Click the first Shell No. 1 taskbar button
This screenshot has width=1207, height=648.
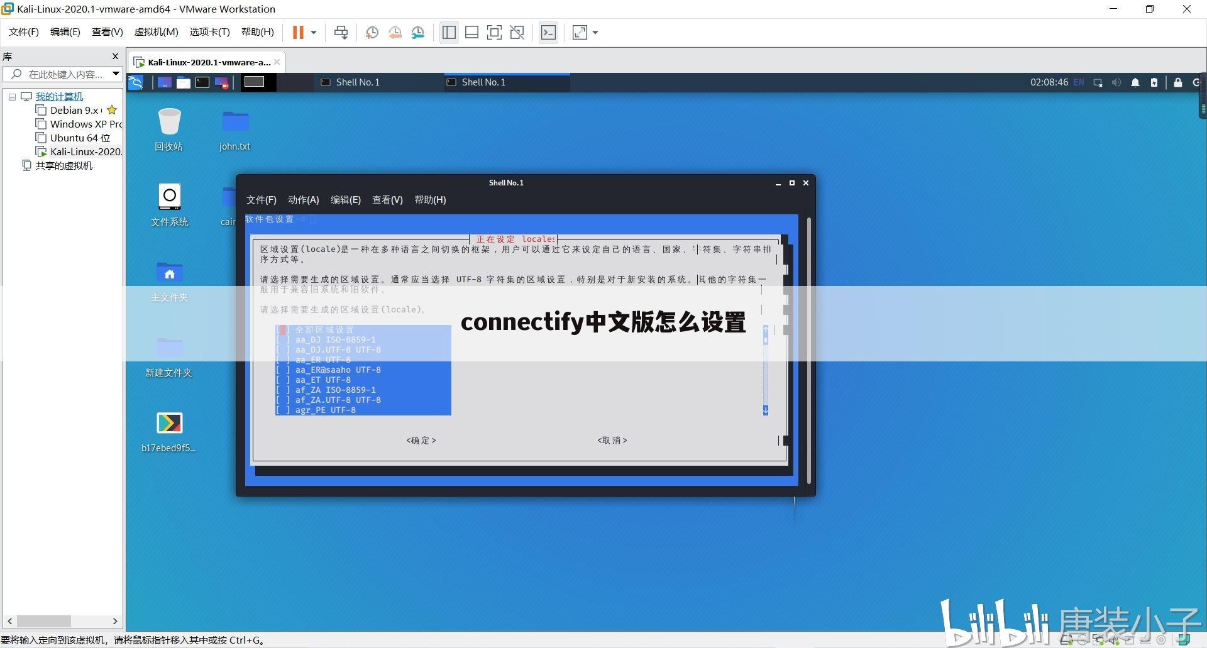point(377,82)
